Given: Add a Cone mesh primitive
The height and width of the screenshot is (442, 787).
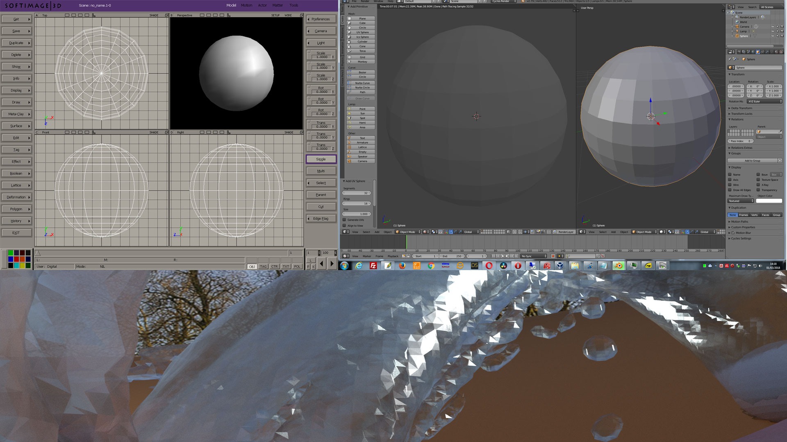Looking at the screenshot, I should [x=361, y=46].
